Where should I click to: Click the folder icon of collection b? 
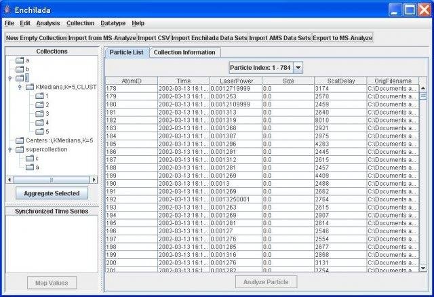point(20,69)
